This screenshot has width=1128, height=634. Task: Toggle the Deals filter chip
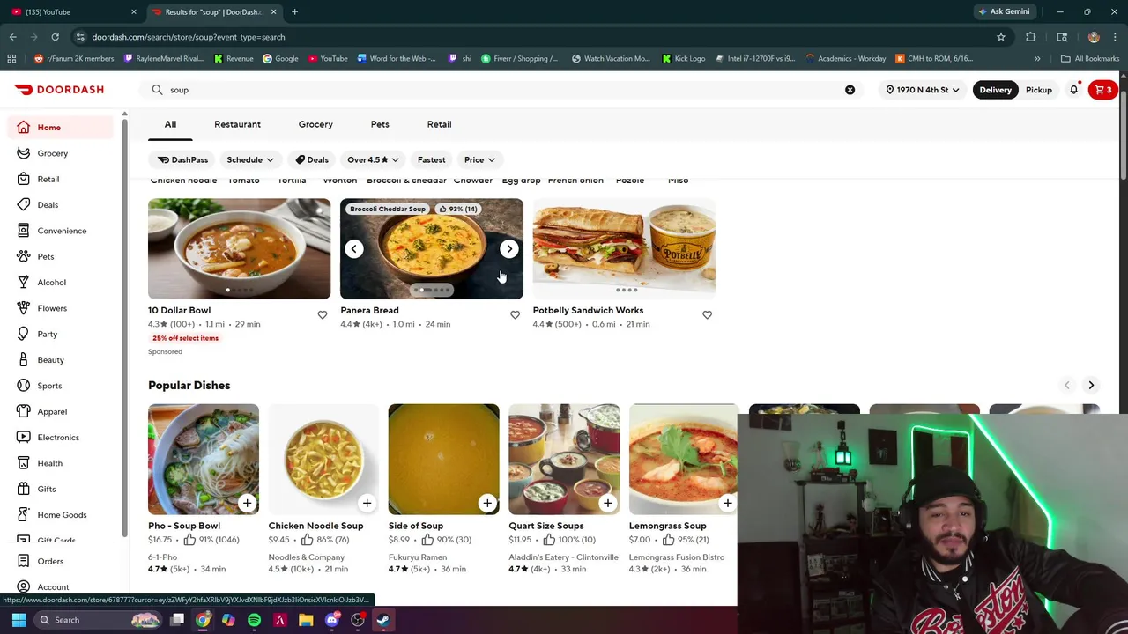pos(312,160)
